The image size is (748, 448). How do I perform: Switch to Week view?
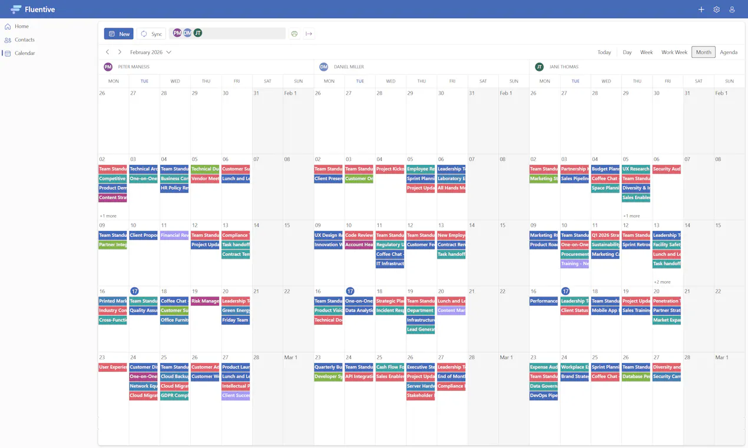click(x=646, y=52)
